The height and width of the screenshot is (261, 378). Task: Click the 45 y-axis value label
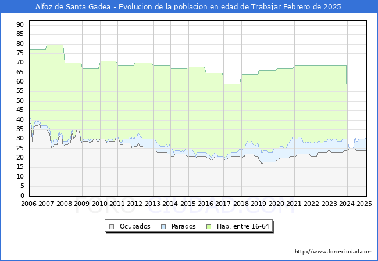20,110
